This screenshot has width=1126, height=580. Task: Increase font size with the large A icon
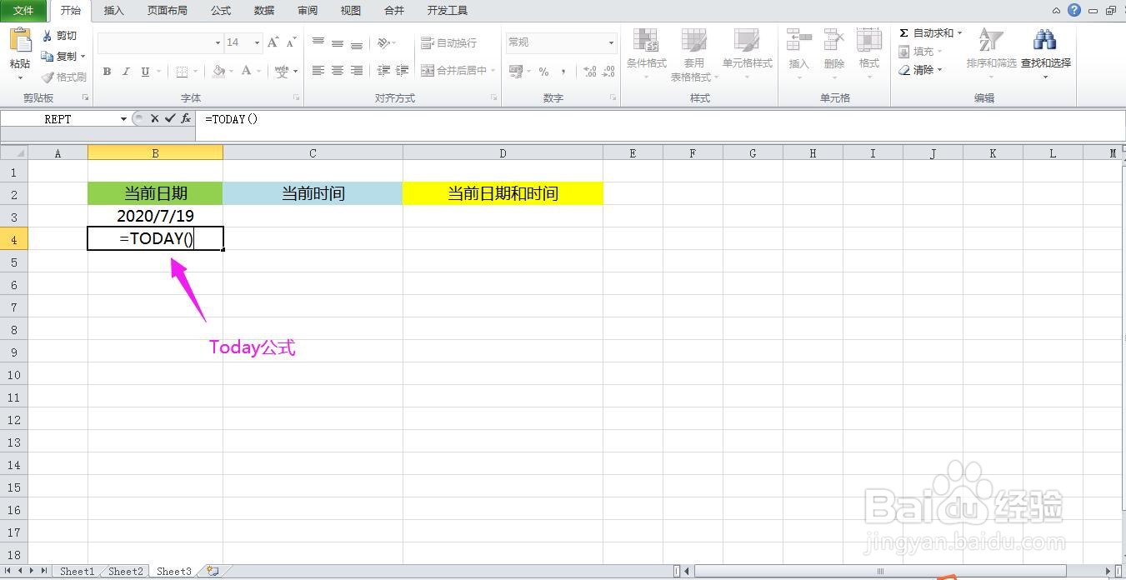[273, 42]
